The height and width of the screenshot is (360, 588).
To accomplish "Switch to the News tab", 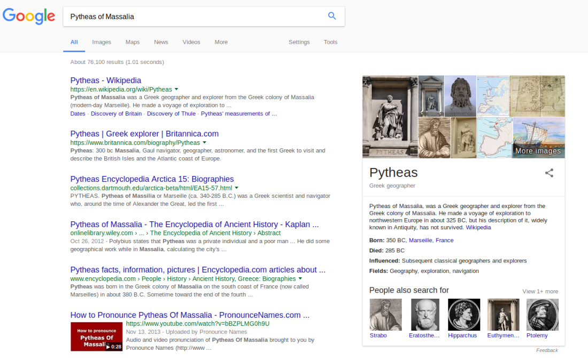I will (x=161, y=42).
